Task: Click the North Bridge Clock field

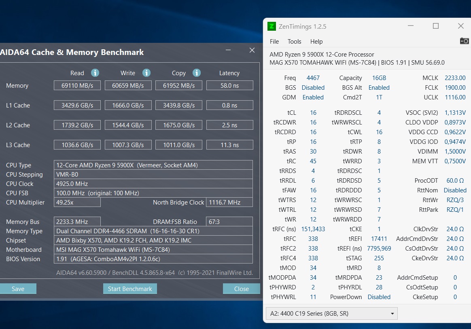Action: 229,202
